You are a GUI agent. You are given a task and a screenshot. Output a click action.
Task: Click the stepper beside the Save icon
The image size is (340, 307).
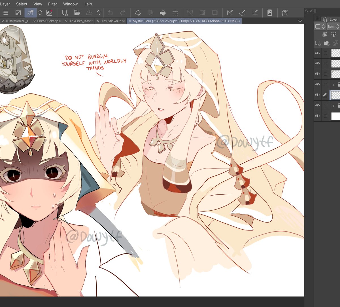pyautogui.click(x=99, y=13)
